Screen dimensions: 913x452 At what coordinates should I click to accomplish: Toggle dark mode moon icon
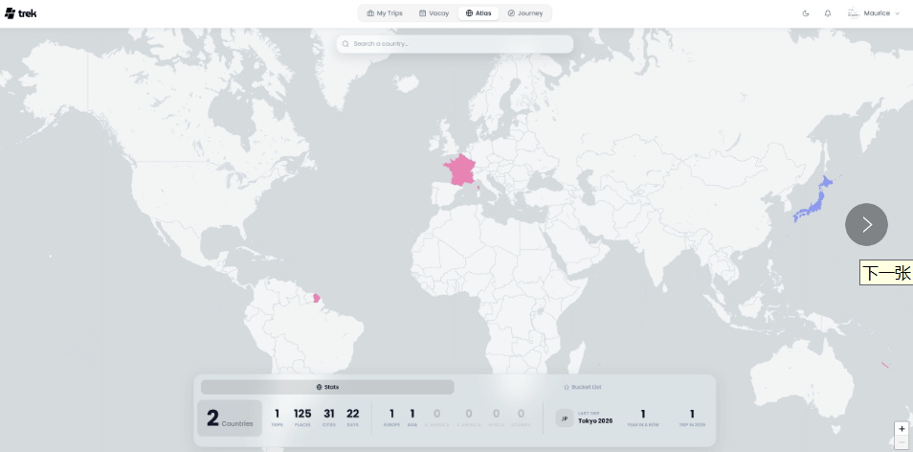coord(806,13)
